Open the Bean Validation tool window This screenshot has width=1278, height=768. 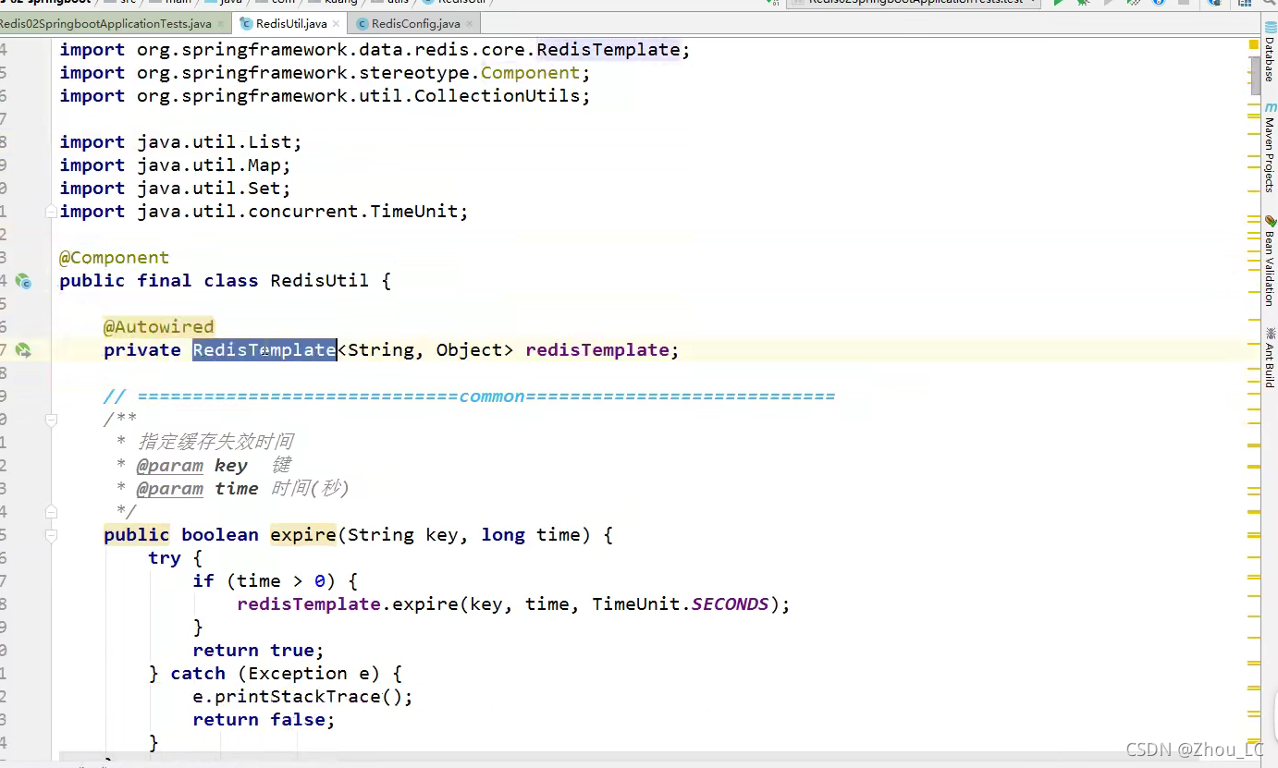1270,262
